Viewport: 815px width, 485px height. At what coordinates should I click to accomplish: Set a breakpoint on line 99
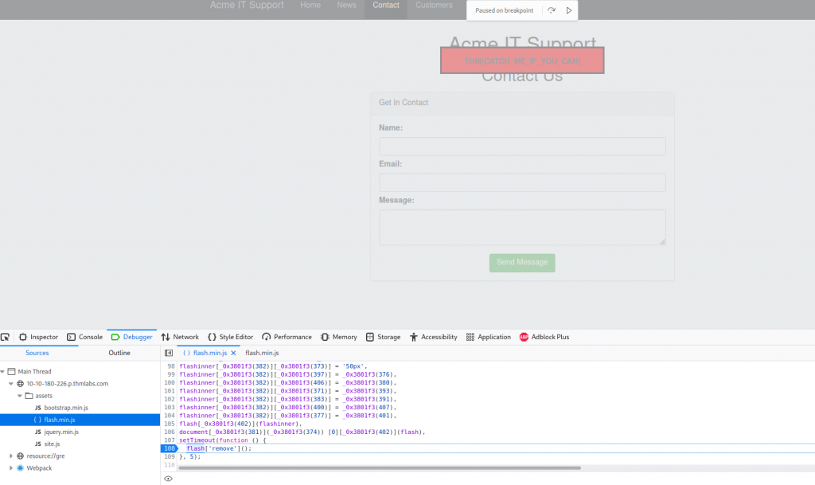coord(169,374)
